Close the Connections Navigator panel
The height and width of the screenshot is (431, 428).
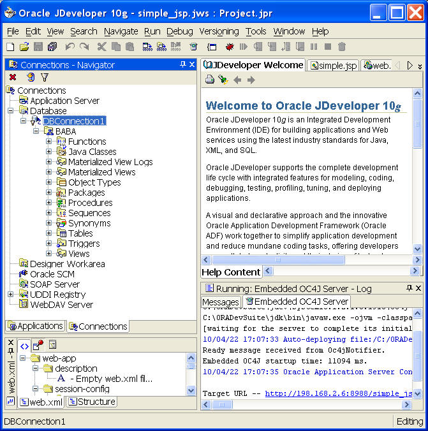(x=192, y=64)
